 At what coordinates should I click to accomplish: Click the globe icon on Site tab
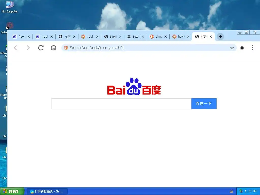[106, 37]
